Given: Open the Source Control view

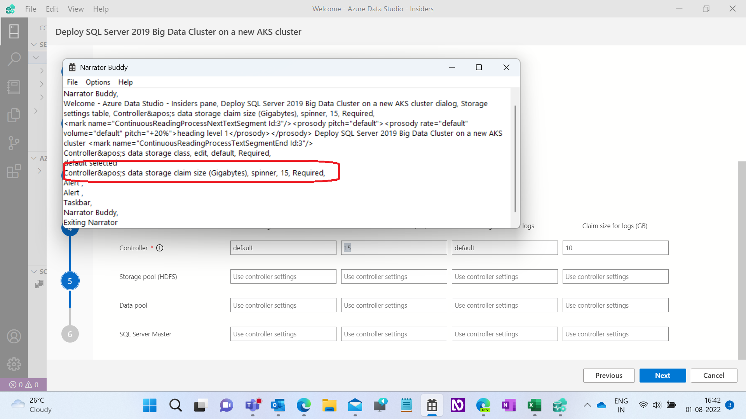Looking at the screenshot, I should [14, 143].
